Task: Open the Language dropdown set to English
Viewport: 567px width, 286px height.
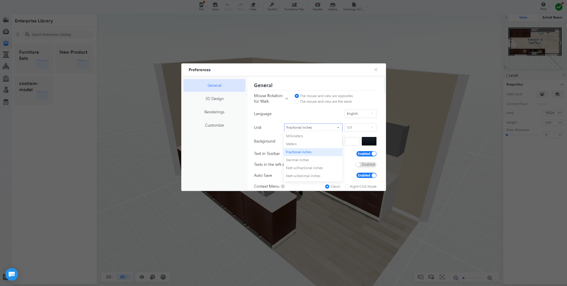Action: [360, 114]
